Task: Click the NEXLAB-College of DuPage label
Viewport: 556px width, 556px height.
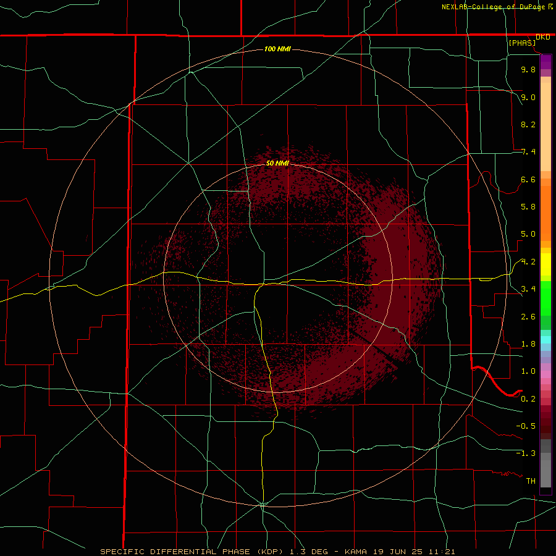Action: point(494,7)
